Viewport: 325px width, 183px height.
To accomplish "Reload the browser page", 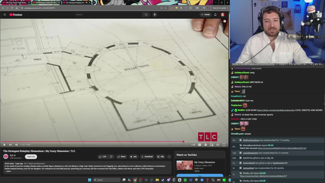I will coord(12,8).
